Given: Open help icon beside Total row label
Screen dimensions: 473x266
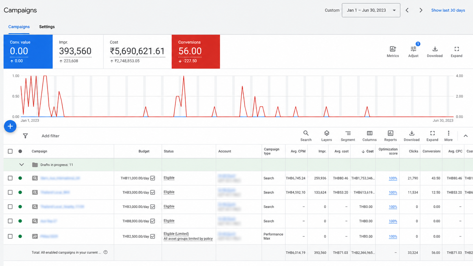Looking at the screenshot, I should 106,252.
